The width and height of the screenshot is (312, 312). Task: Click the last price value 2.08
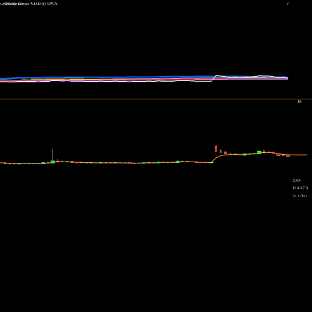coord(296,180)
